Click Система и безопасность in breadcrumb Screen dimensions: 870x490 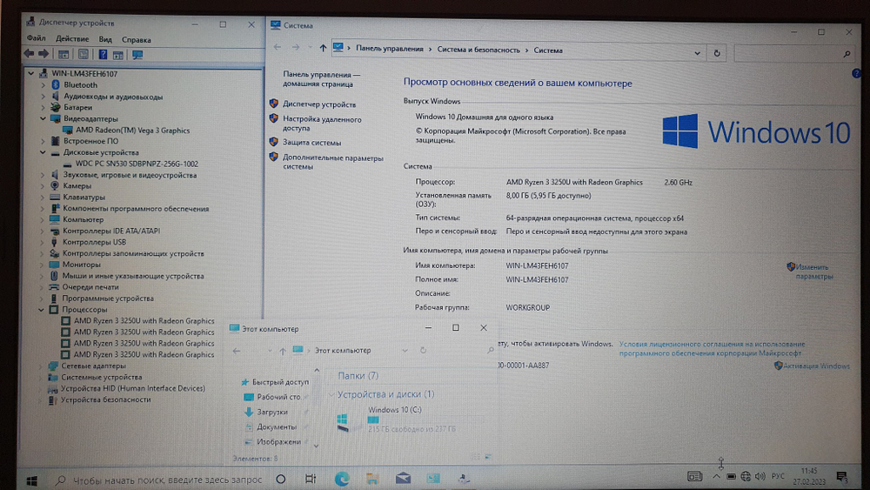[x=478, y=50]
